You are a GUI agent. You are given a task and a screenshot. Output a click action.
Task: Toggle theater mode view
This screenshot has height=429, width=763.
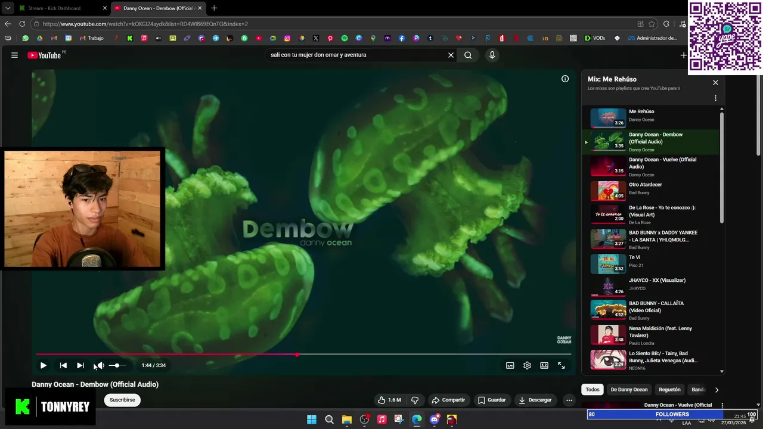(544, 365)
